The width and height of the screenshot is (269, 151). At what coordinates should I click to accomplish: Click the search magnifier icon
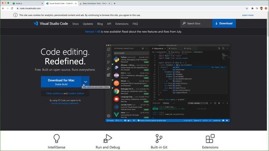184,23
